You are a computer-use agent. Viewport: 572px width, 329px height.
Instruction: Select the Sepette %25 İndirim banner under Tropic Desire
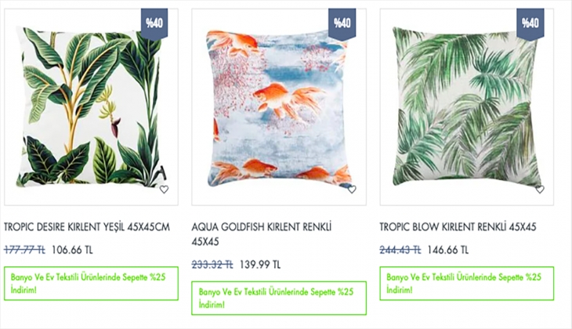click(91, 284)
